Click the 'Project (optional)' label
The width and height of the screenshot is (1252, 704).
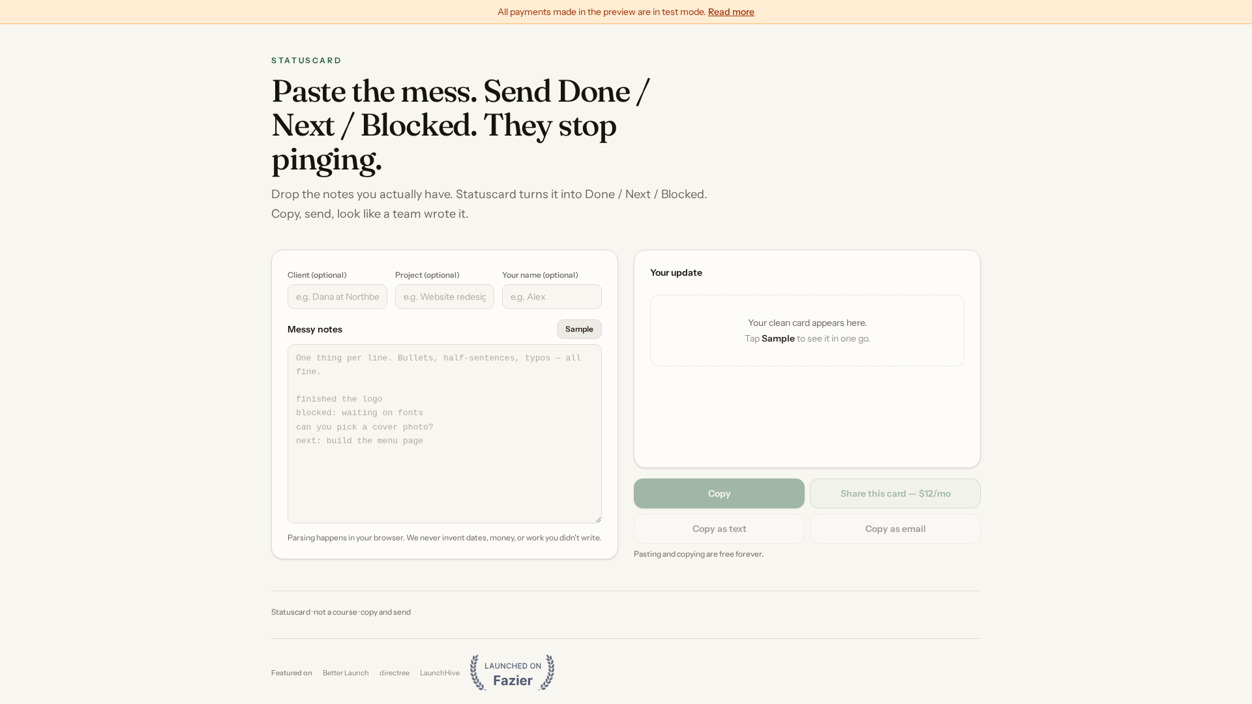pyautogui.click(x=427, y=275)
